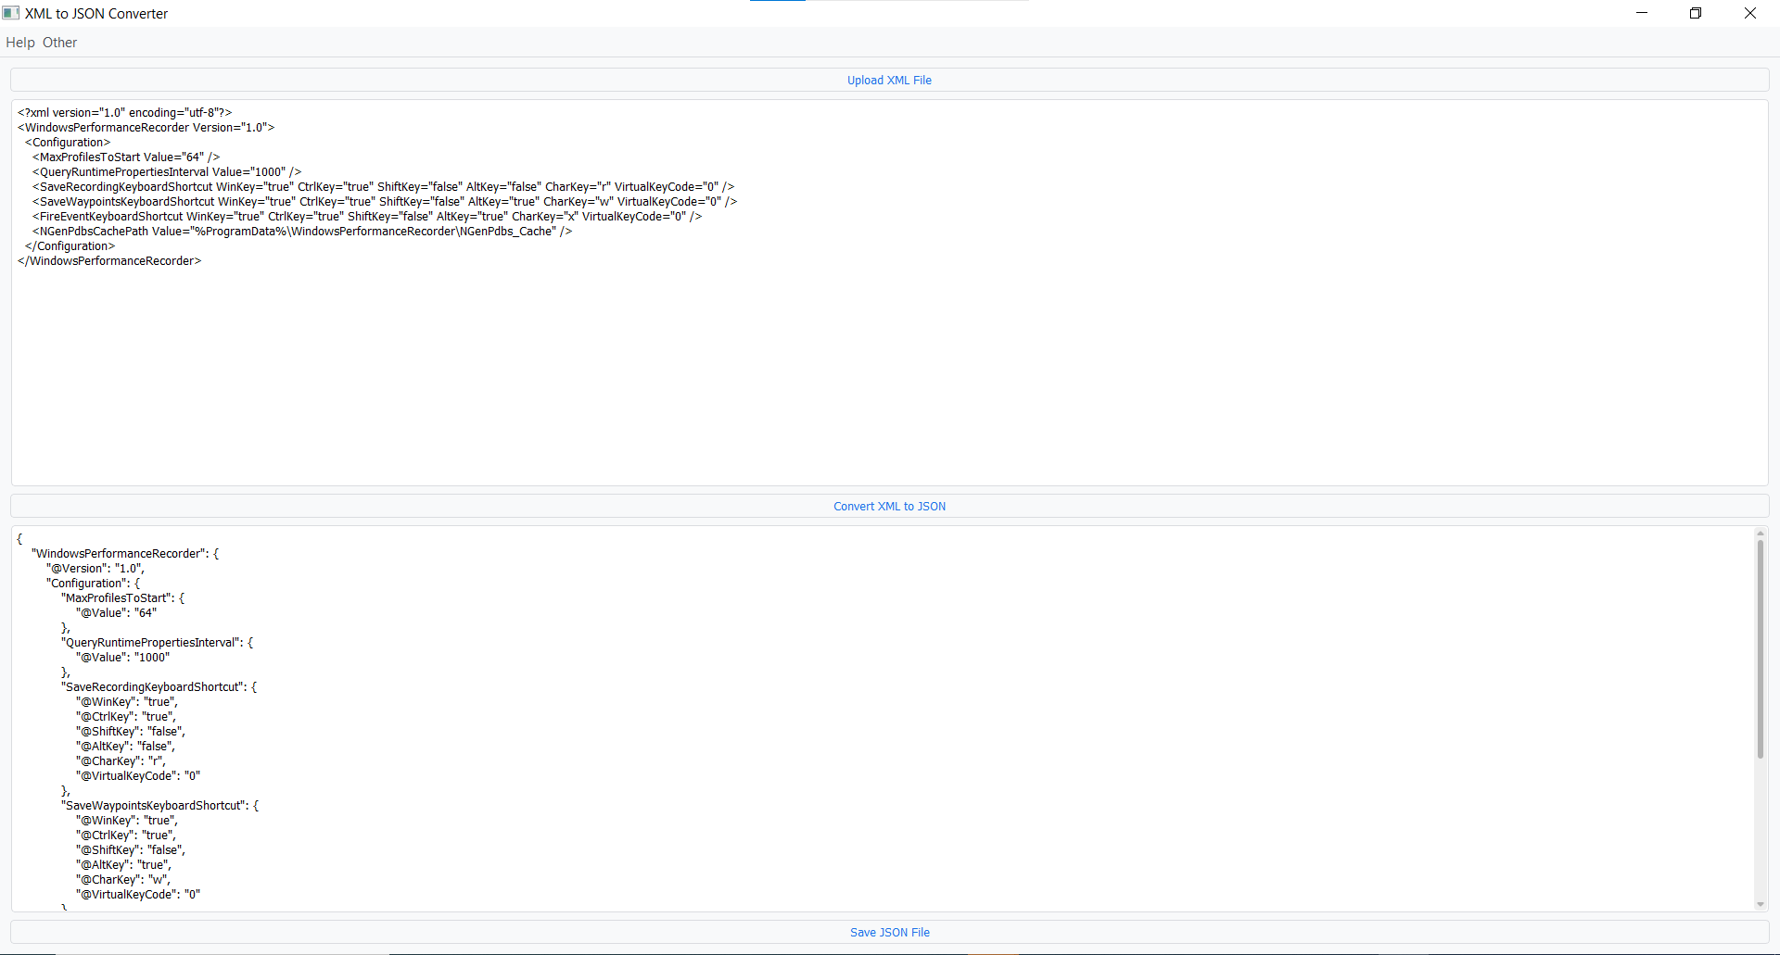Screen dimensions: 1780x955
Task: Click the "@Version": "1.0" JSON line
Action: tap(95, 569)
